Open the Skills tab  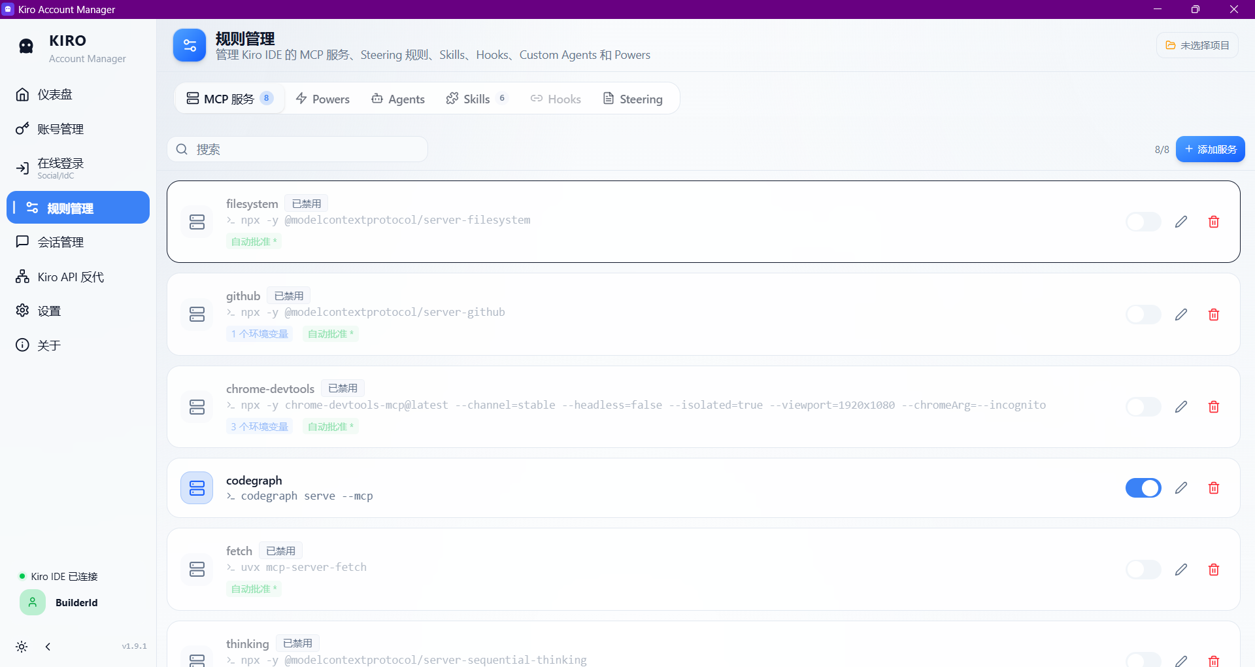477,99
